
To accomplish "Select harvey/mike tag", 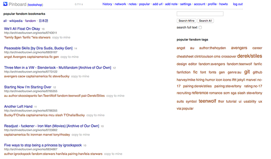I will [186, 80].
